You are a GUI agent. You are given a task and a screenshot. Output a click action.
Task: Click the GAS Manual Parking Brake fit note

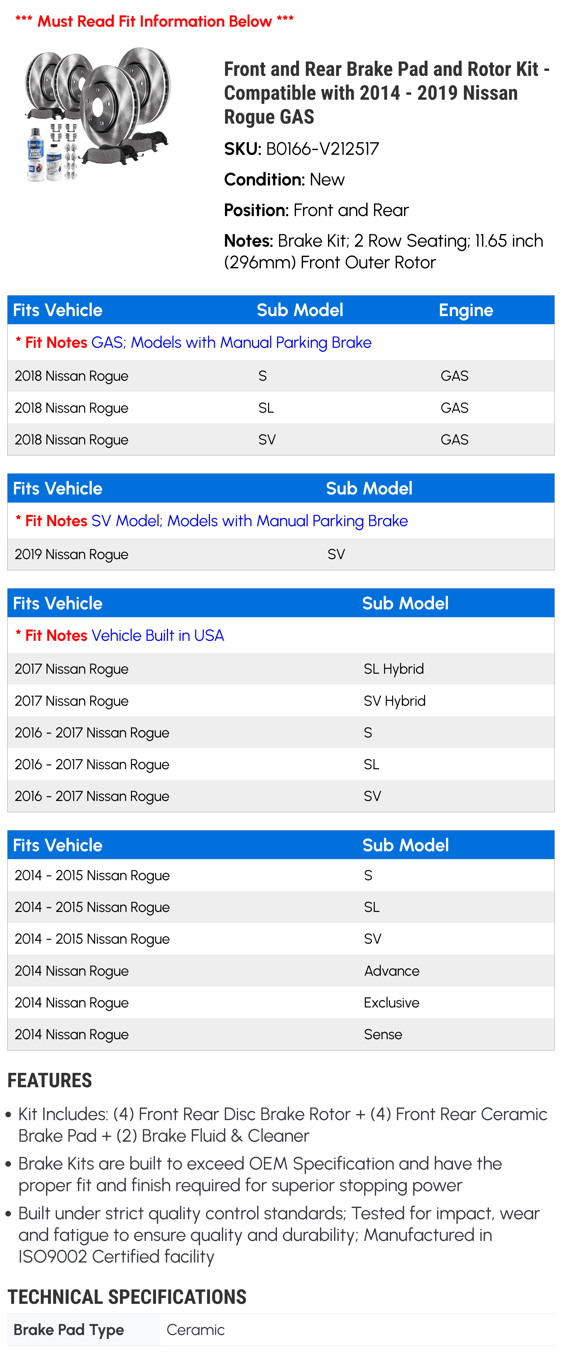coord(193,342)
